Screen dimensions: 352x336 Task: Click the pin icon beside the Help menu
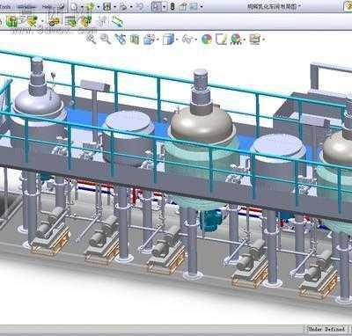point(61,6)
